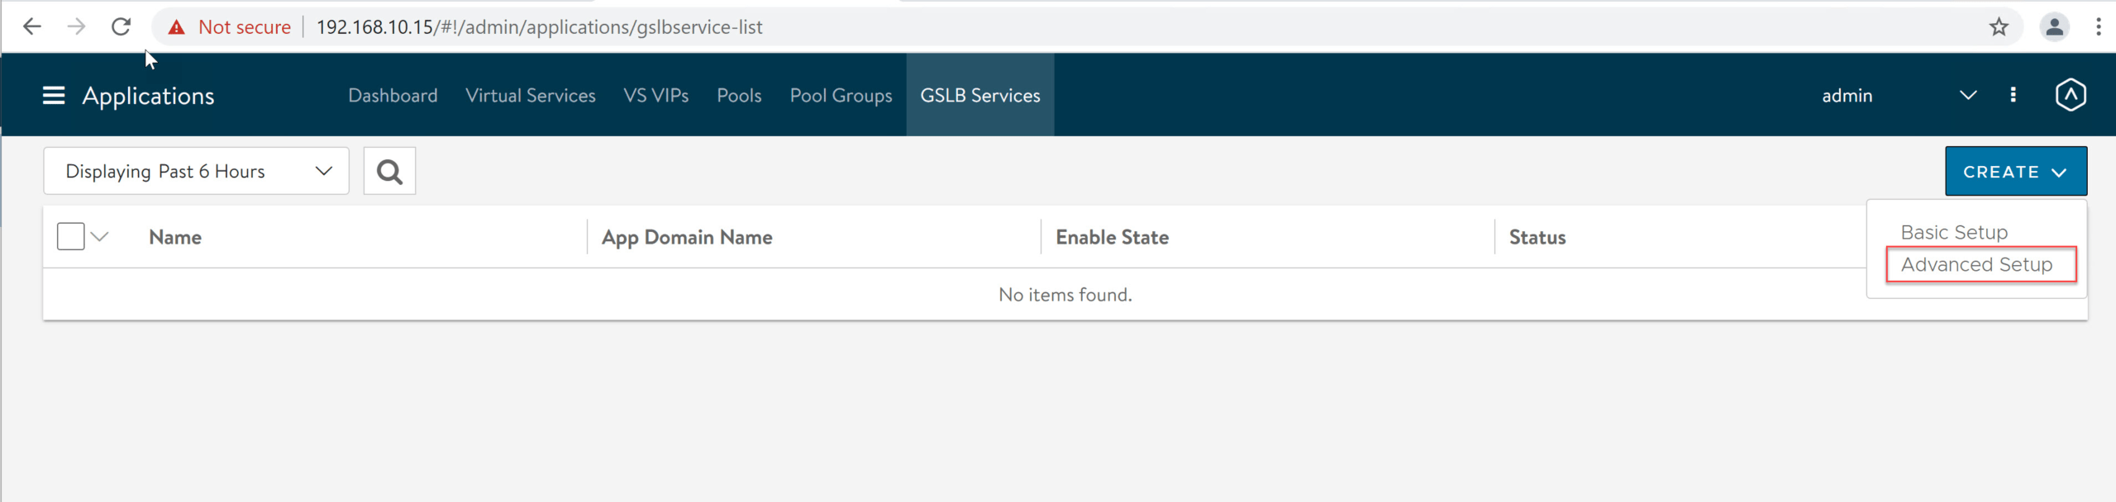
Task: Switch to the Virtual Services tab
Action: click(530, 96)
